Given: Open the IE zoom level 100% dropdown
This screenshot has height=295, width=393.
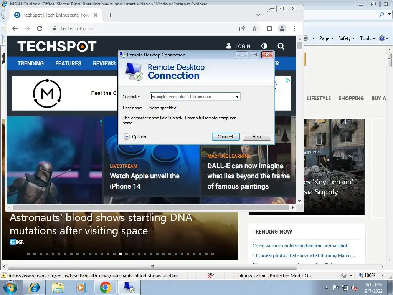Looking at the screenshot, I should 383,275.
